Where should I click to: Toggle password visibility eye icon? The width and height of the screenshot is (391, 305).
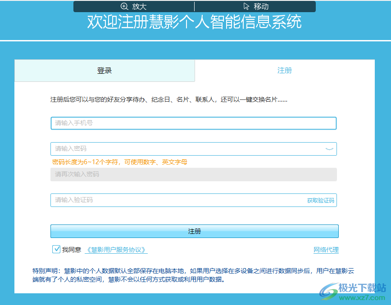(329, 149)
